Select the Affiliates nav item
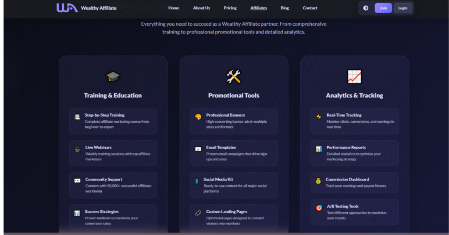The width and height of the screenshot is (449, 235). click(x=259, y=8)
